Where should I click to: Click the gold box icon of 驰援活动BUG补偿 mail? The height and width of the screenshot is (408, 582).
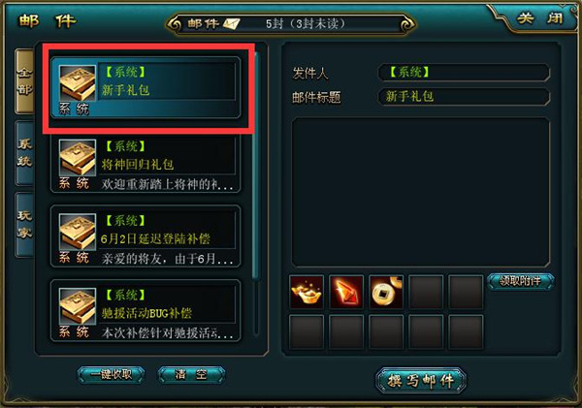pos(78,306)
